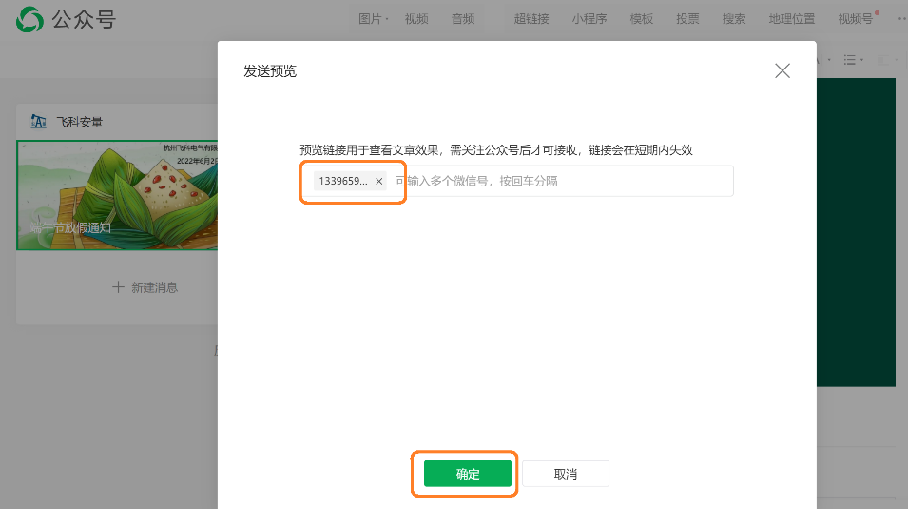908x509 pixels.
Task: Insert a 超链接 from toolbar
Action: tap(531, 18)
